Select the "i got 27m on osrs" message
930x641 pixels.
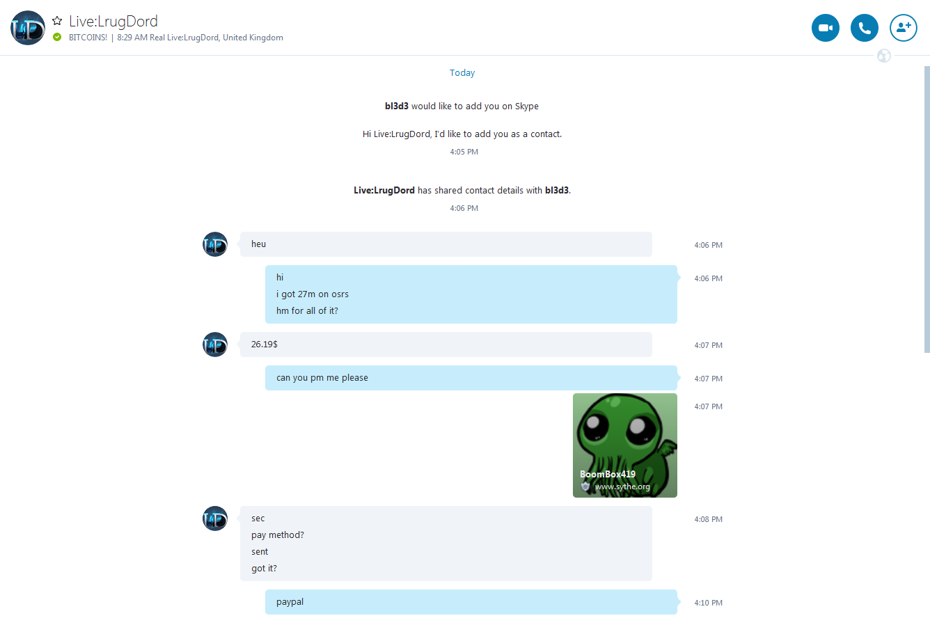tap(313, 294)
